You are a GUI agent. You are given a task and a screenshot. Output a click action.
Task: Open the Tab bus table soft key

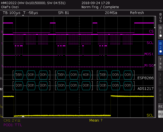[160, 63]
